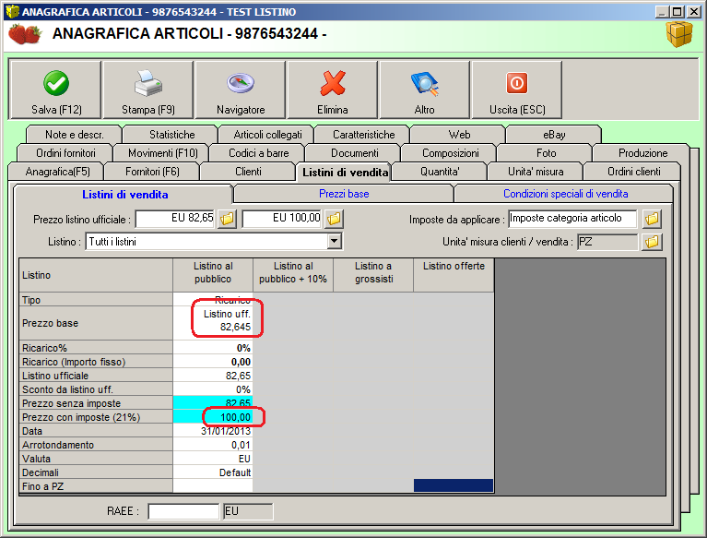Viewport: 707px width, 538px height.
Task: Click the red X Elimina icon
Action: click(x=333, y=83)
